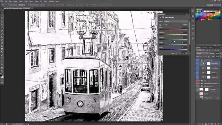Screen dimensions: 222x125
Task: Click the Auto button in Properties
Action: point(185,25)
